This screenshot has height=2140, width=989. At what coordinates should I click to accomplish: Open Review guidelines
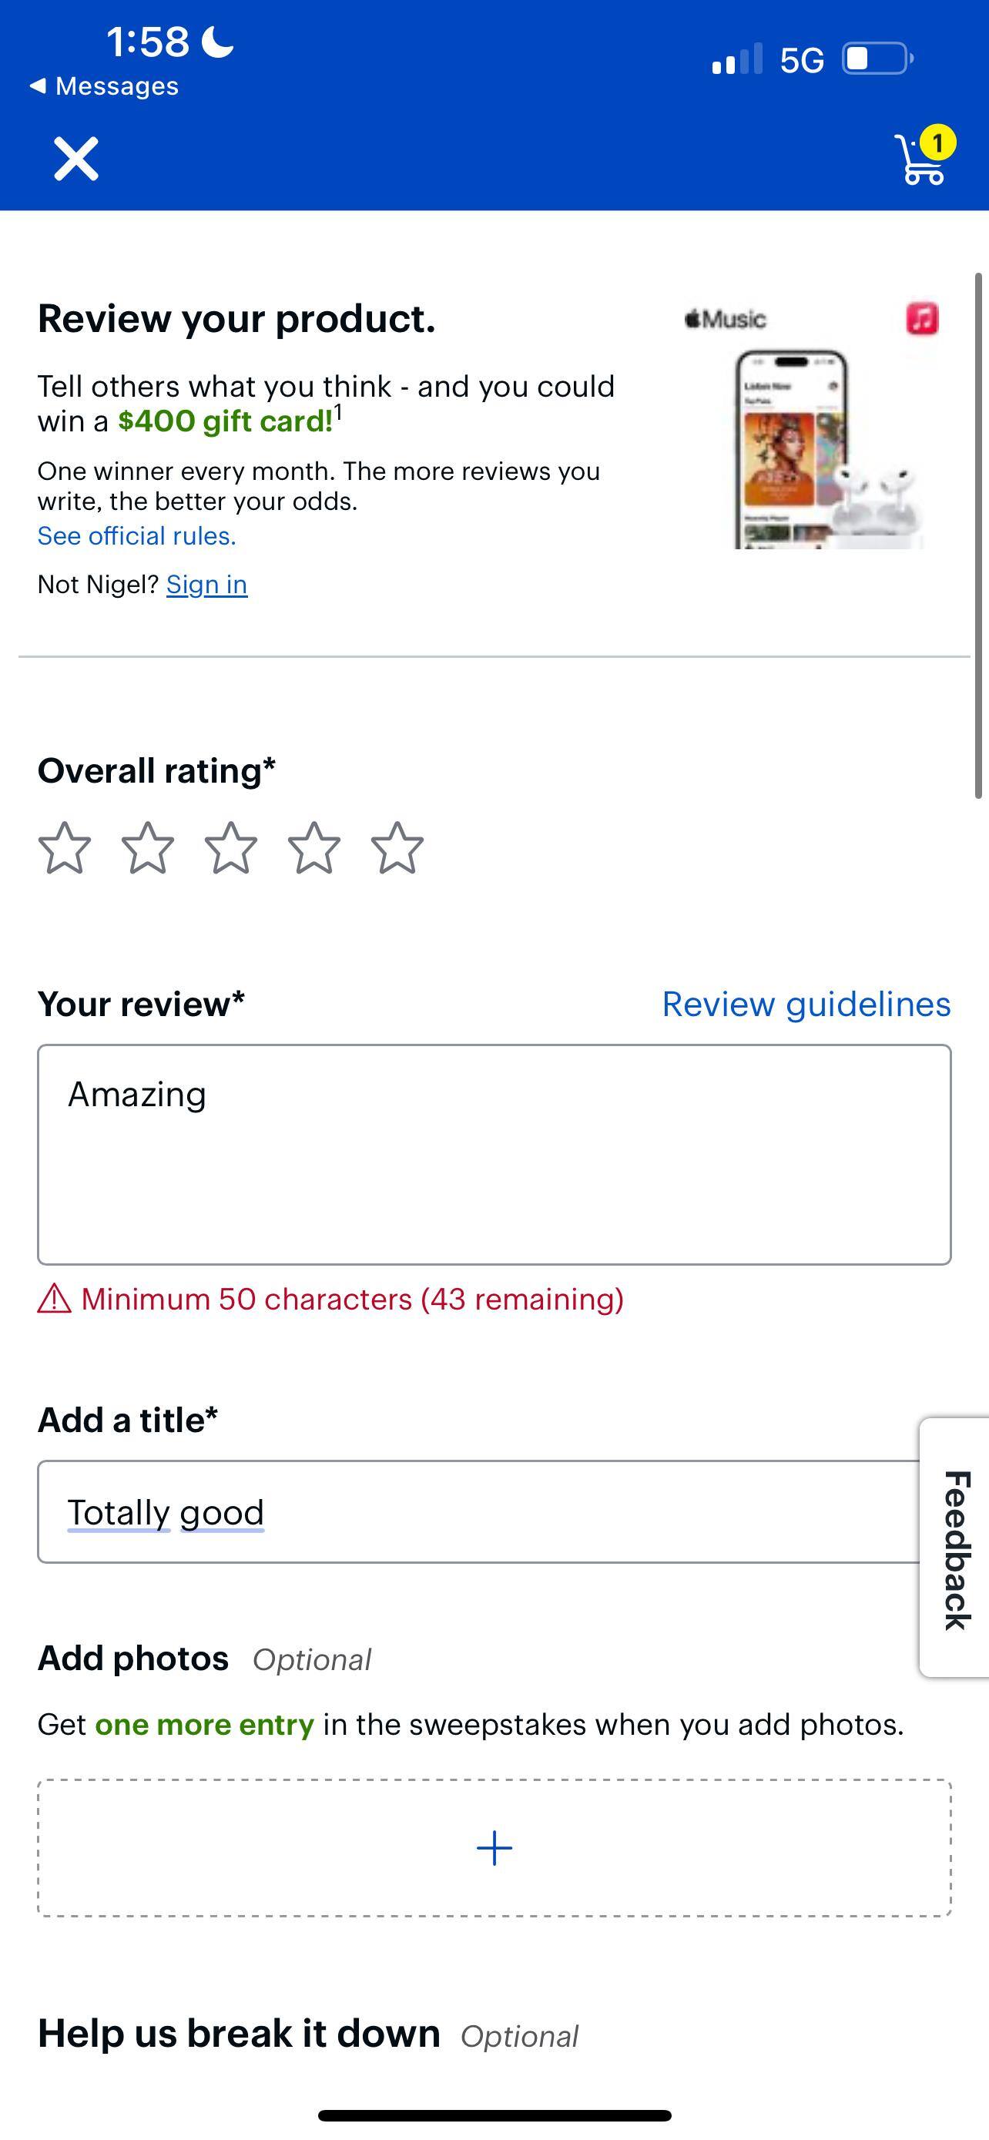[806, 1004]
